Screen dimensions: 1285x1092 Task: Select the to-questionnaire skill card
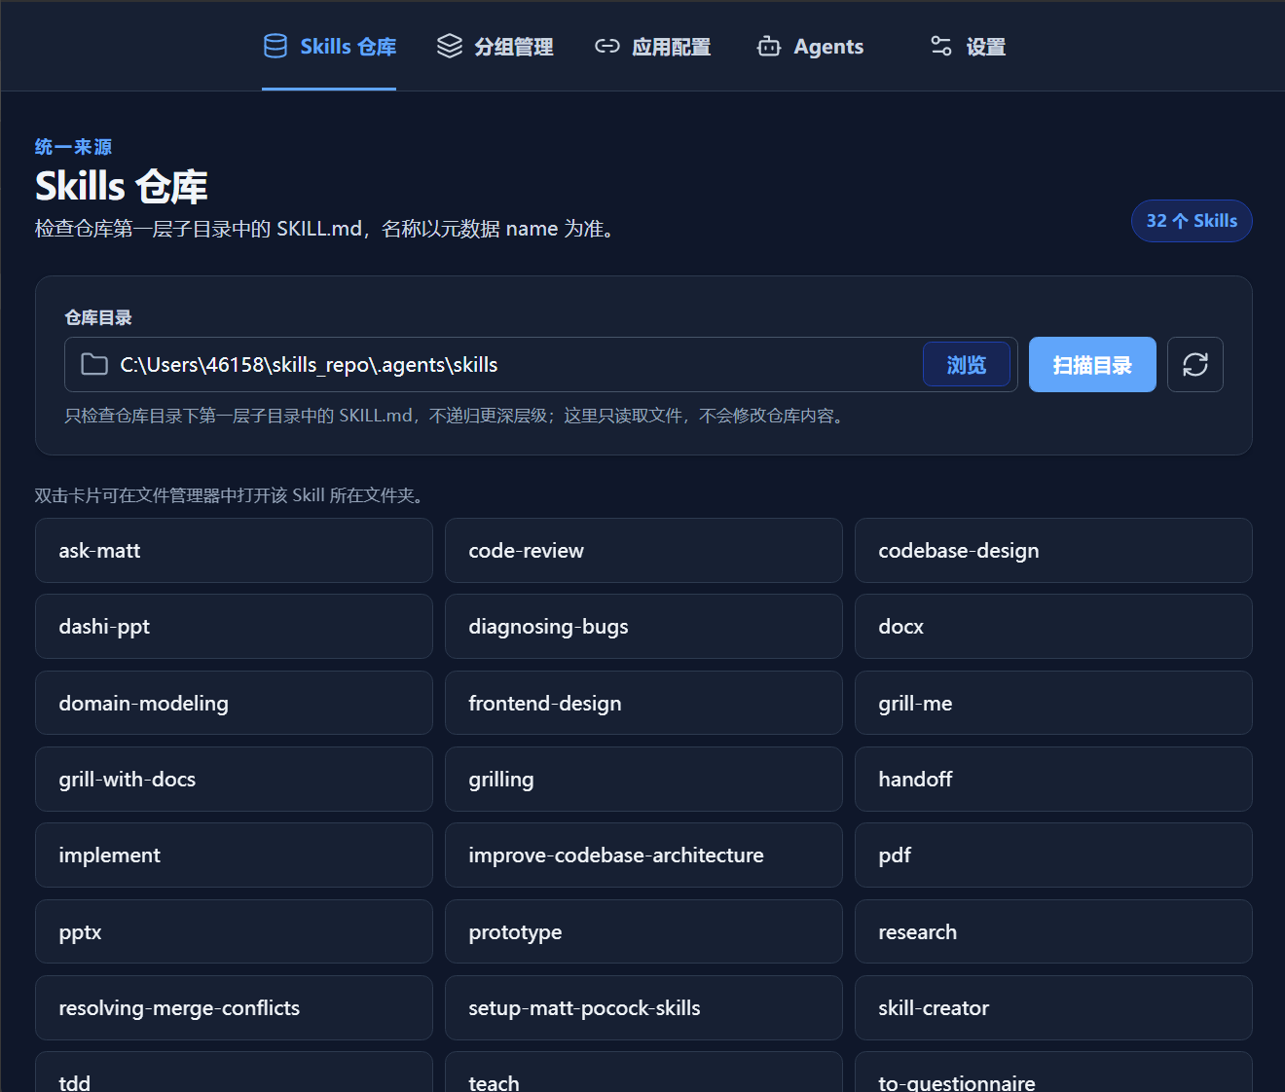1053,1073
